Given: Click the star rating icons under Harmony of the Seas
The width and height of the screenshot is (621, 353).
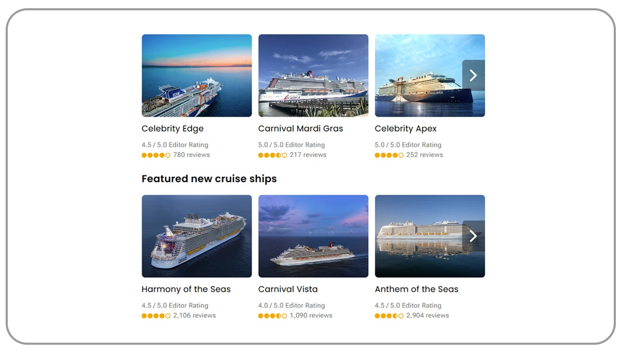Looking at the screenshot, I should click(x=156, y=315).
